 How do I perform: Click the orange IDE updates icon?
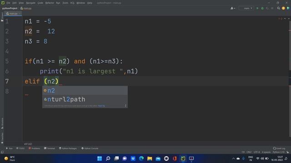click(283, 8)
